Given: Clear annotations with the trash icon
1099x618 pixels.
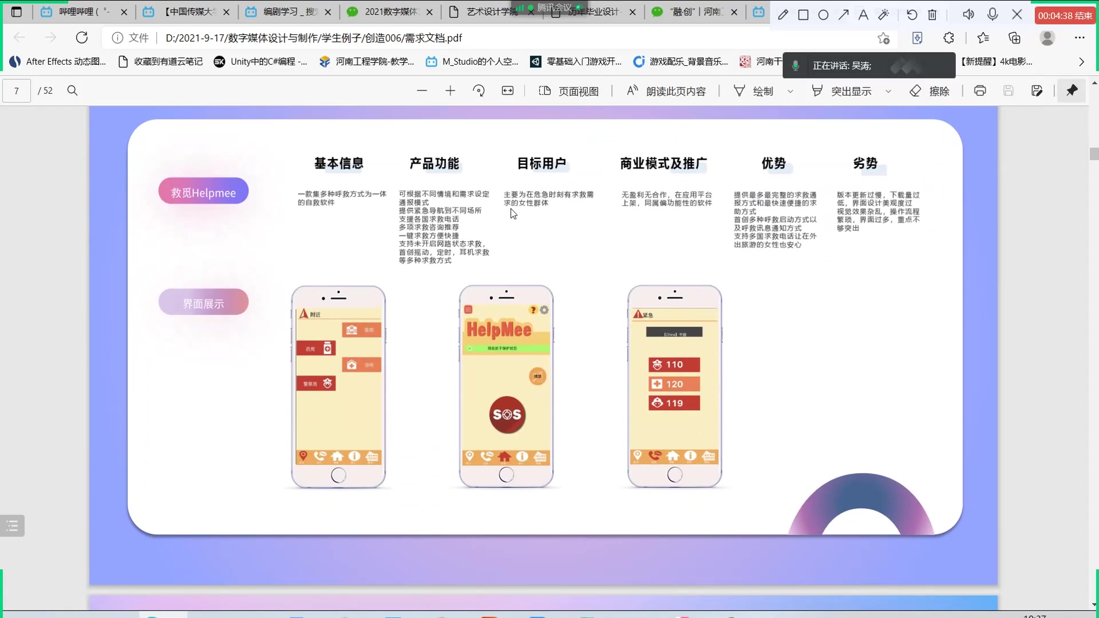Looking at the screenshot, I should (x=932, y=14).
